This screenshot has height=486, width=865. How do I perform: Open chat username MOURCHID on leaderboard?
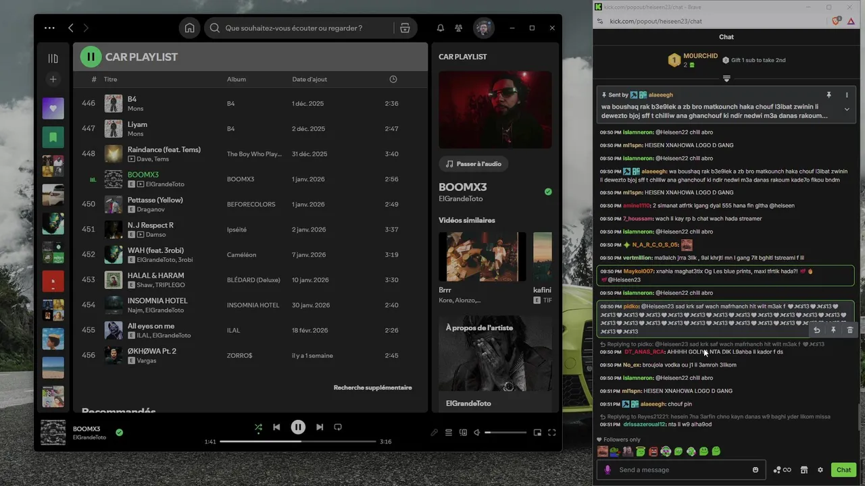pyautogui.click(x=700, y=56)
